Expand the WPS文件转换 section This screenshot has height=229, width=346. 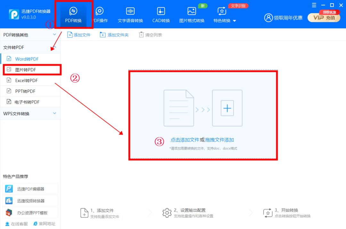click(x=54, y=113)
